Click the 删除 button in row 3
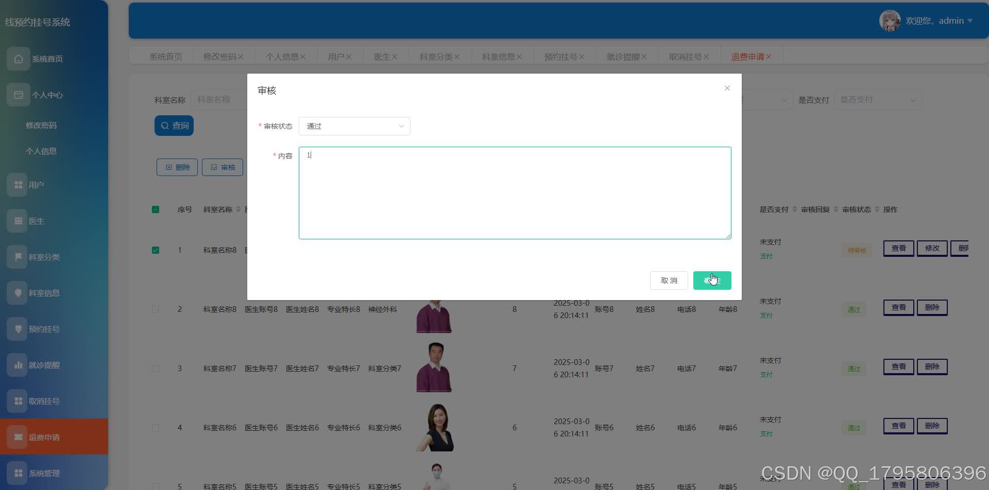 pyautogui.click(x=932, y=366)
